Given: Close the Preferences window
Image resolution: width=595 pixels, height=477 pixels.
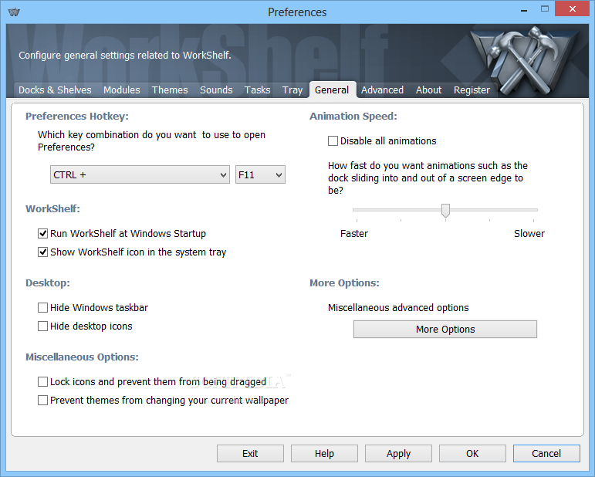Looking at the screenshot, I should [x=572, y=9].
